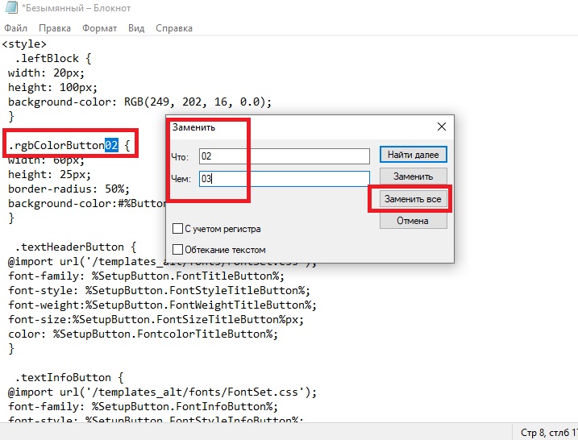Click the Notepad icon in the title bar

tap(11, 7)
